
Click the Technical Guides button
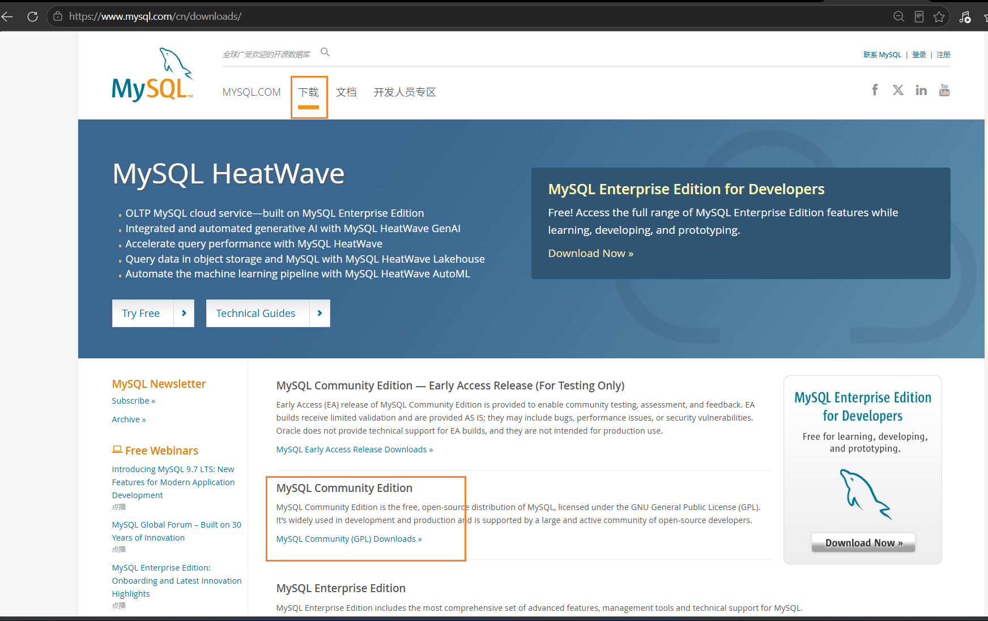(268, 313)
